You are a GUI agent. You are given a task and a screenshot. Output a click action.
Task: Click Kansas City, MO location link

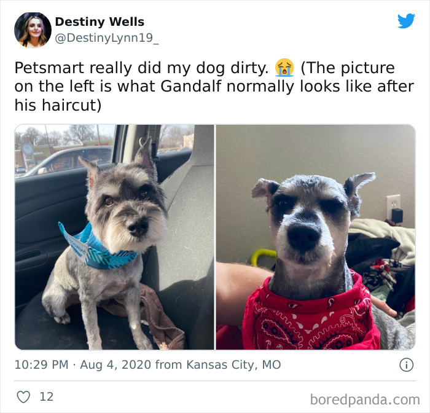click(x=233, y=364)
